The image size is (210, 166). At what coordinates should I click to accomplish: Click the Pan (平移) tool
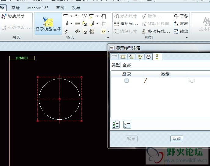pos(181,16)
